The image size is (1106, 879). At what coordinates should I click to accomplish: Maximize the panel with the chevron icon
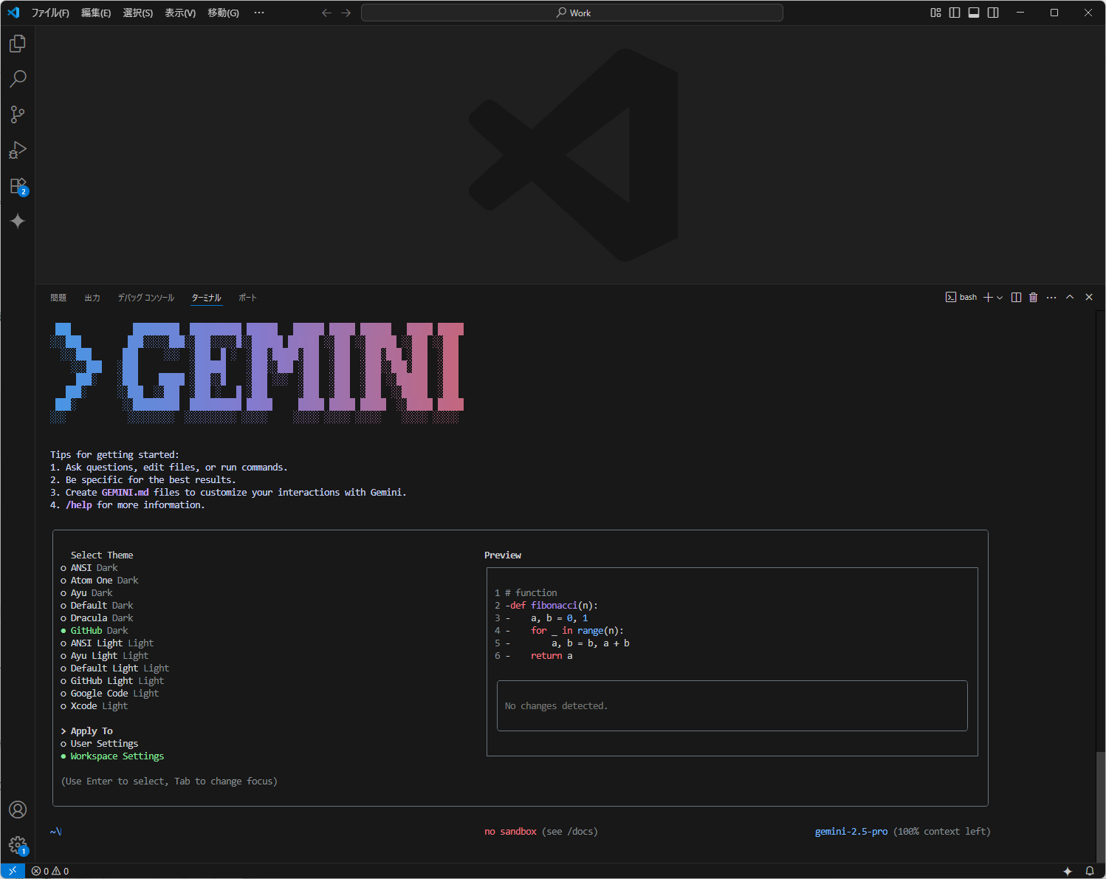1070,297
